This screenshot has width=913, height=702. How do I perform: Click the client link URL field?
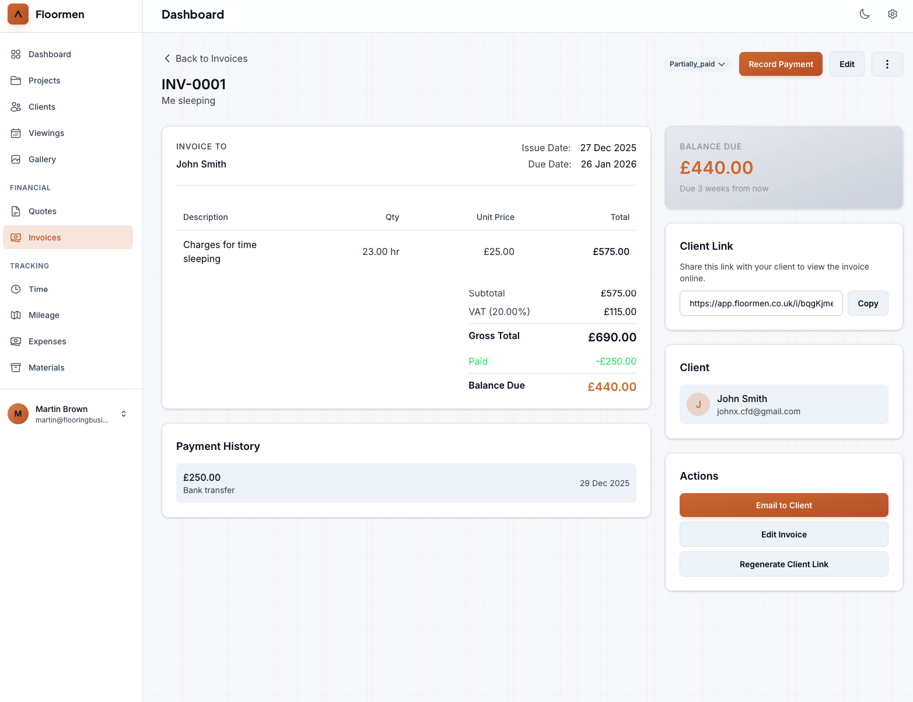tap(761, 303)
